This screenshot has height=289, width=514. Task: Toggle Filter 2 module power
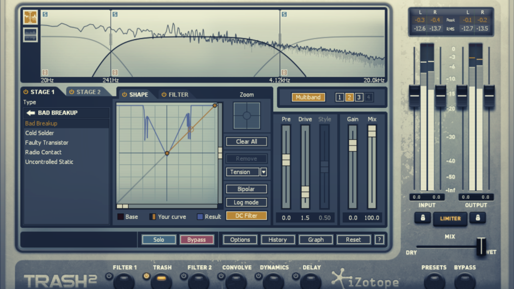pyautogui.click(x=184, y=276)
